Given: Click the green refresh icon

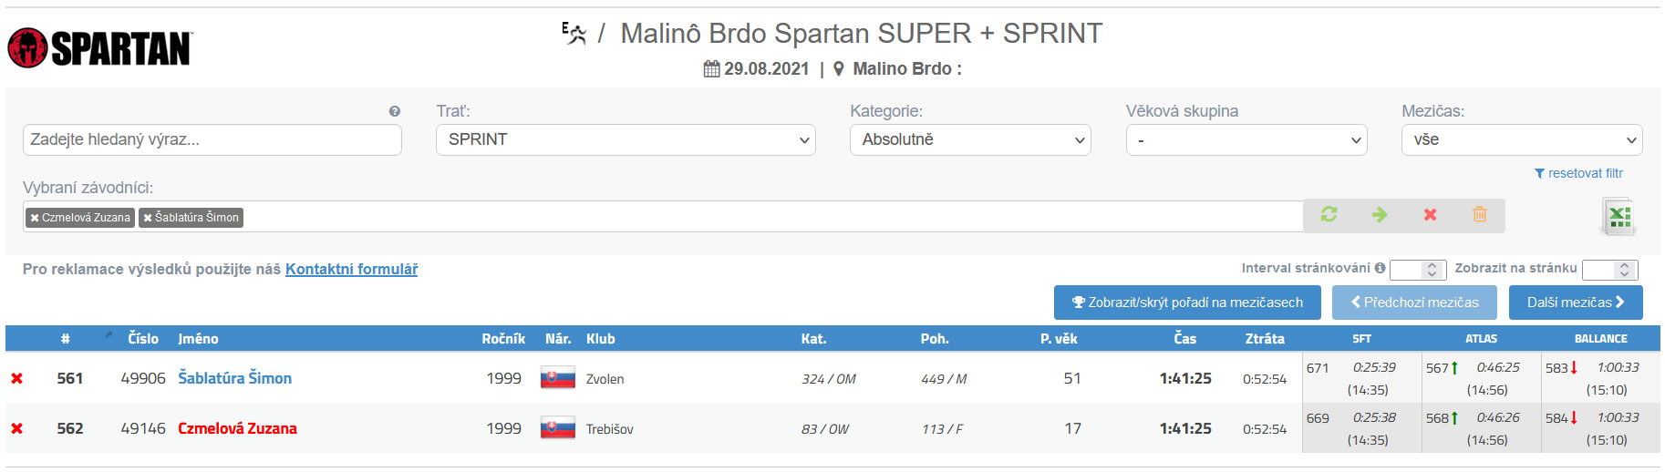Looking at the screenshot, I should pos(1329,215).
